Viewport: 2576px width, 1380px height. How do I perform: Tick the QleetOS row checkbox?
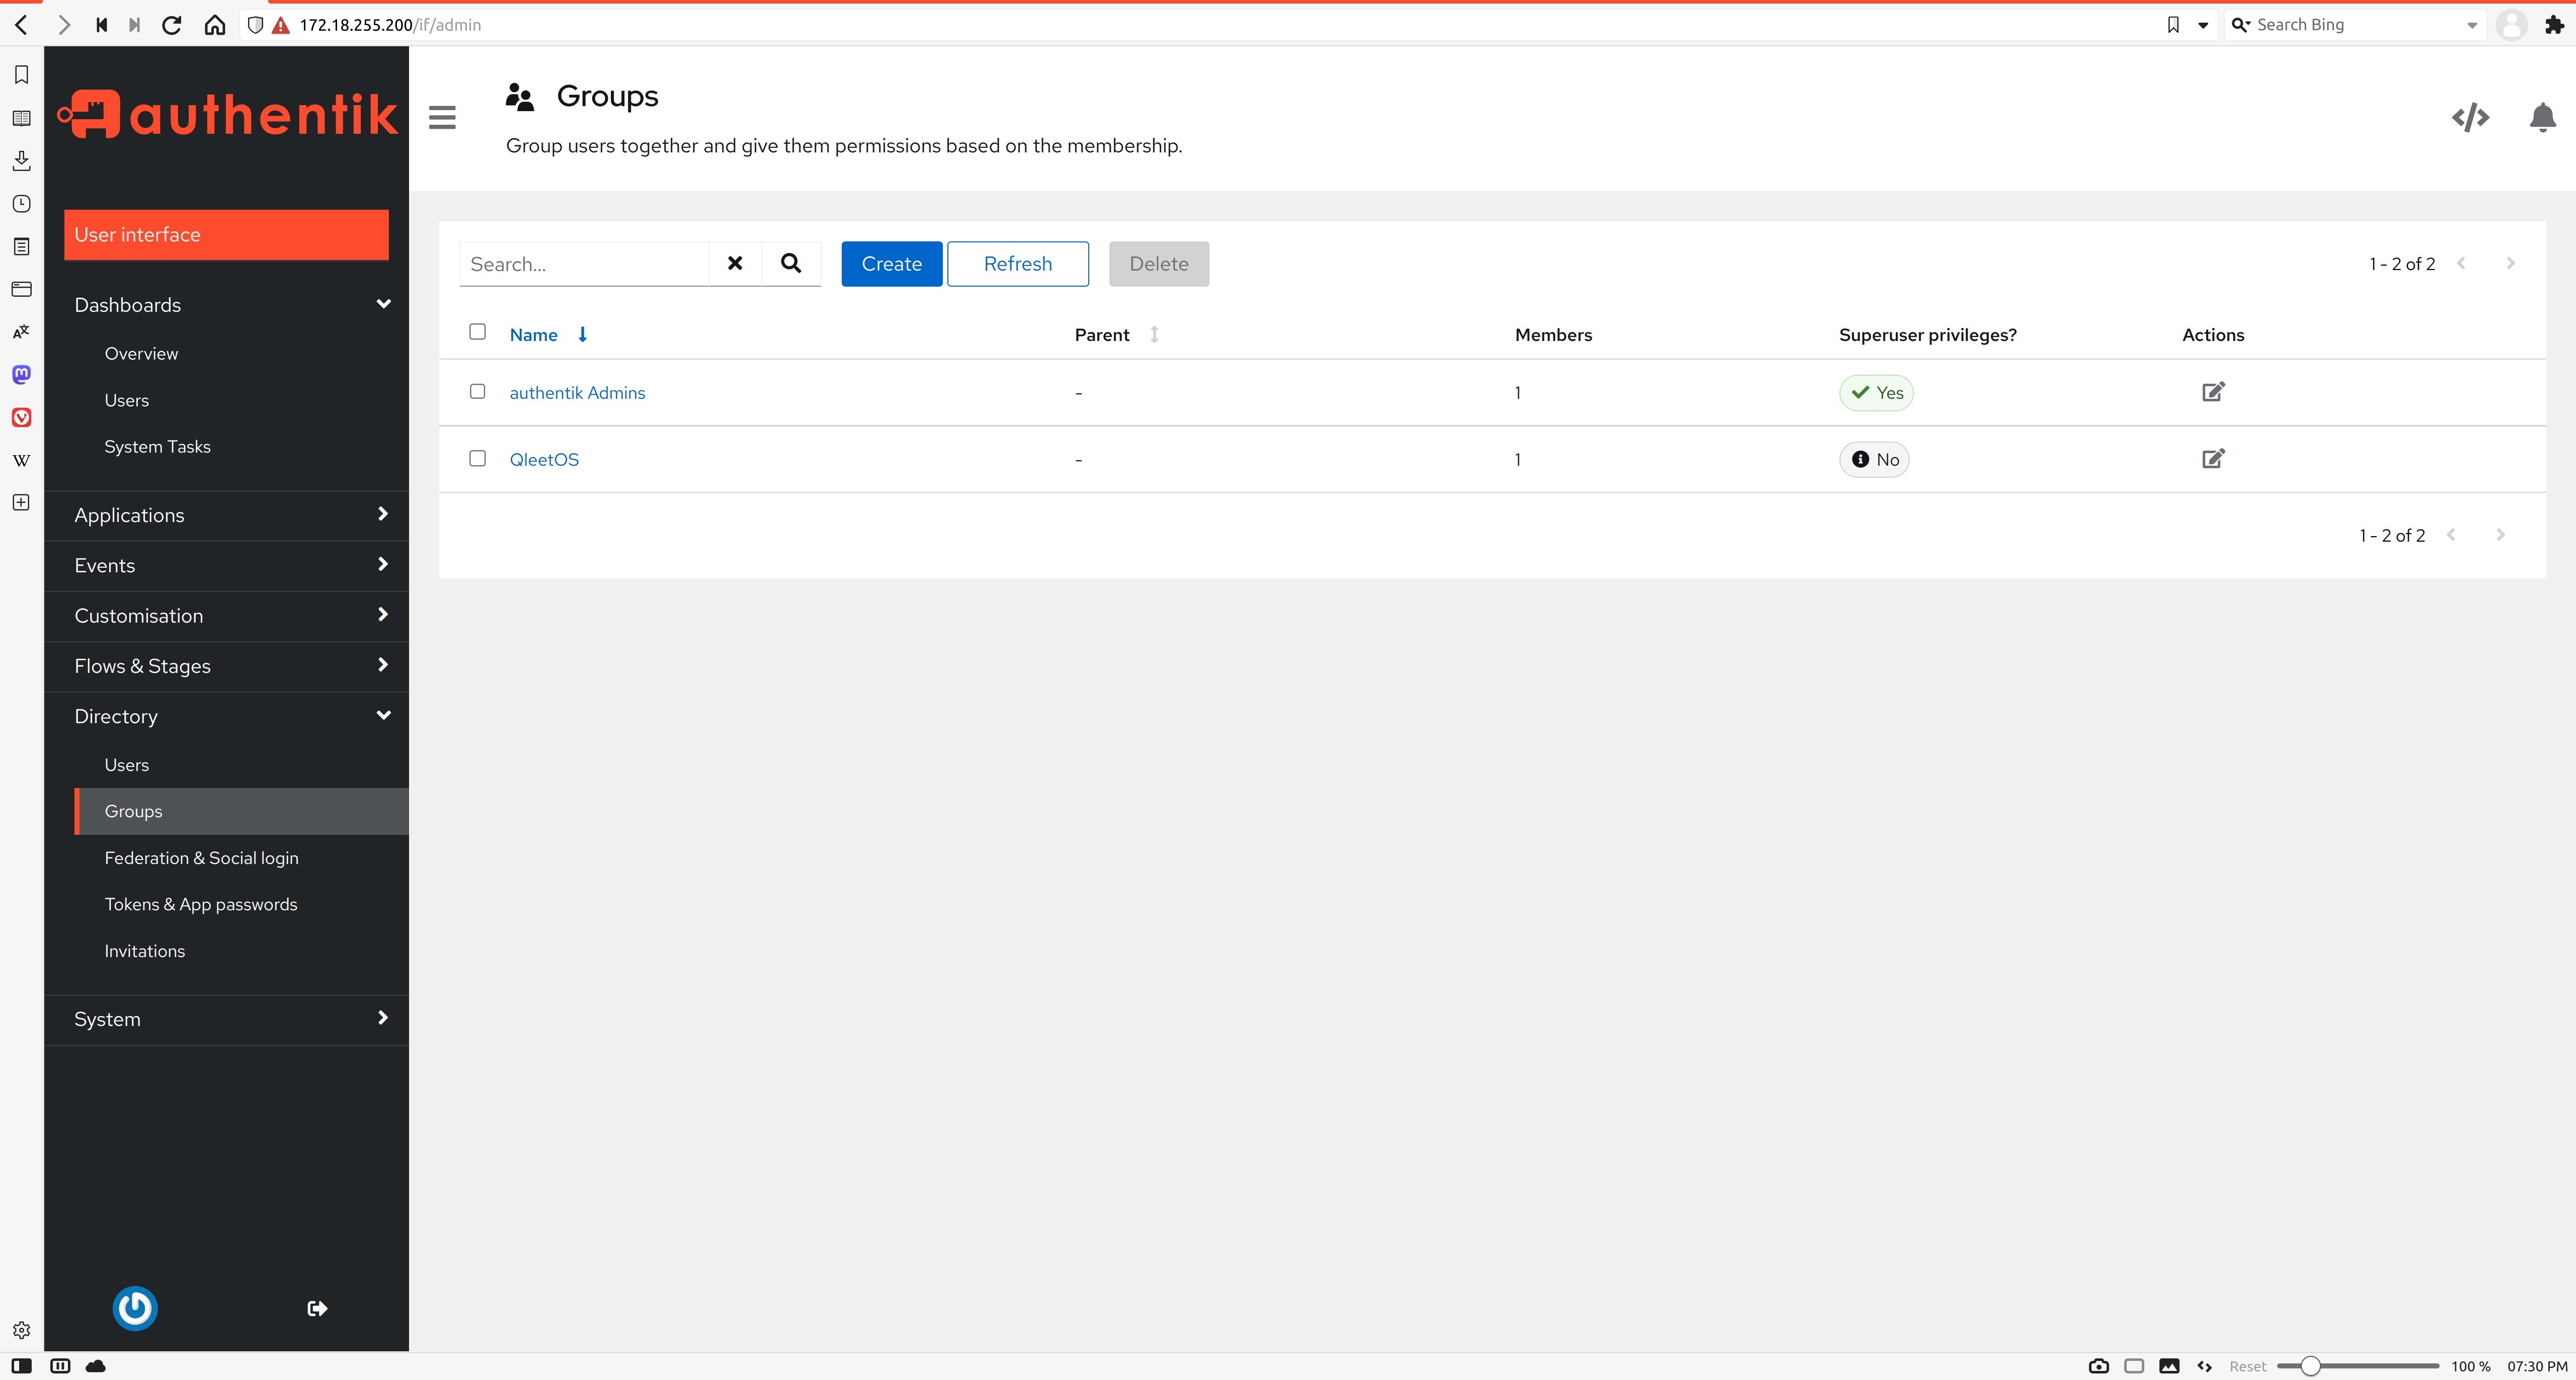coord(477,459)
